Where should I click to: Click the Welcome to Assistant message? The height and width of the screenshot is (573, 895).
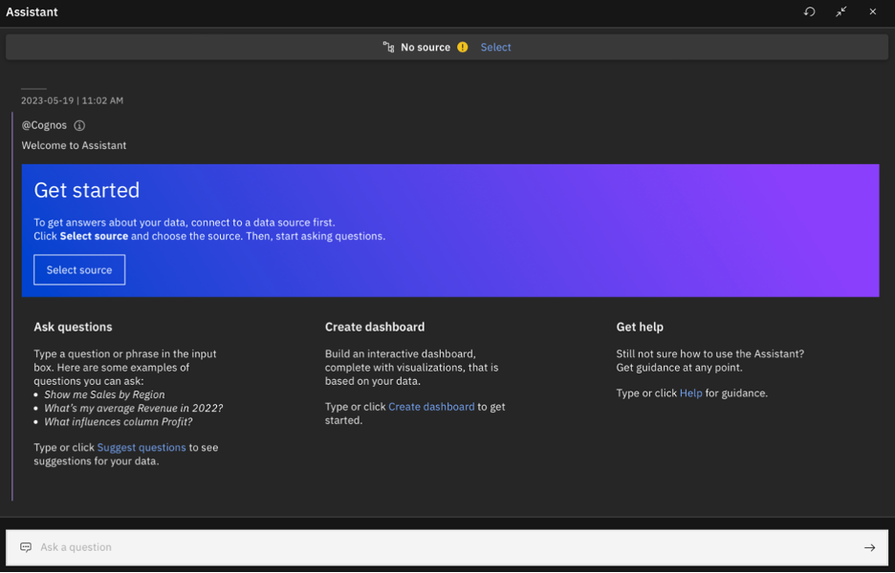coord(75,145)
